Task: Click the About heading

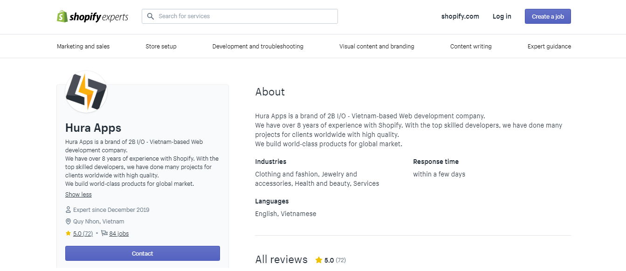Action: 270,92
